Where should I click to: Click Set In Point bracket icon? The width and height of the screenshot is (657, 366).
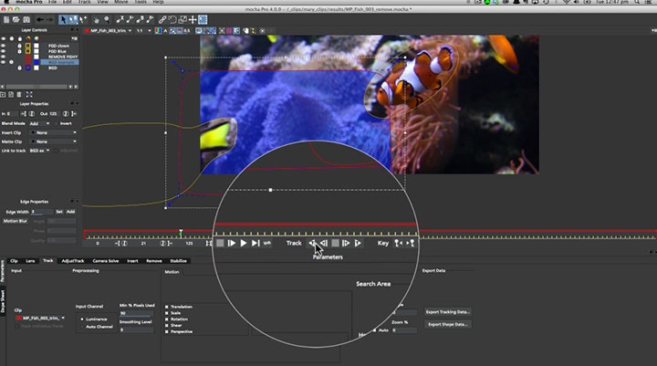[x=23, y=113]
